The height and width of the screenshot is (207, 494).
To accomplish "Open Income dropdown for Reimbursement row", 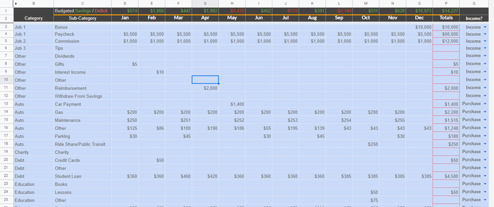I will point(485,88).
